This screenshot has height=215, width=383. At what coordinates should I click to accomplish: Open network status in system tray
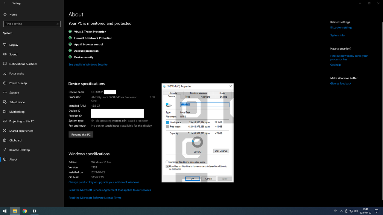[x=352, y=211]
